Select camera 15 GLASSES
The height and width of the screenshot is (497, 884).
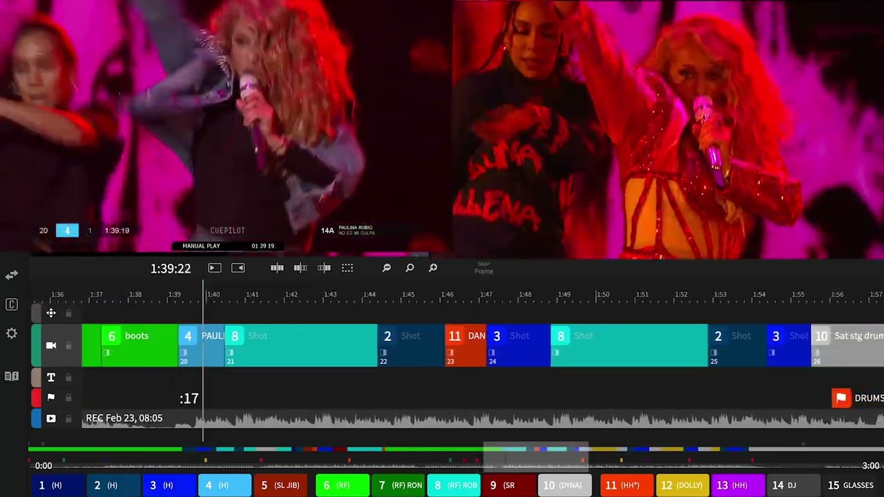pyautogui.click(x=852, y=485)
